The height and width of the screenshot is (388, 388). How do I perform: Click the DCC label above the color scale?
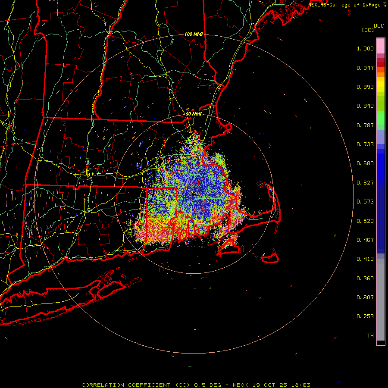379,26
